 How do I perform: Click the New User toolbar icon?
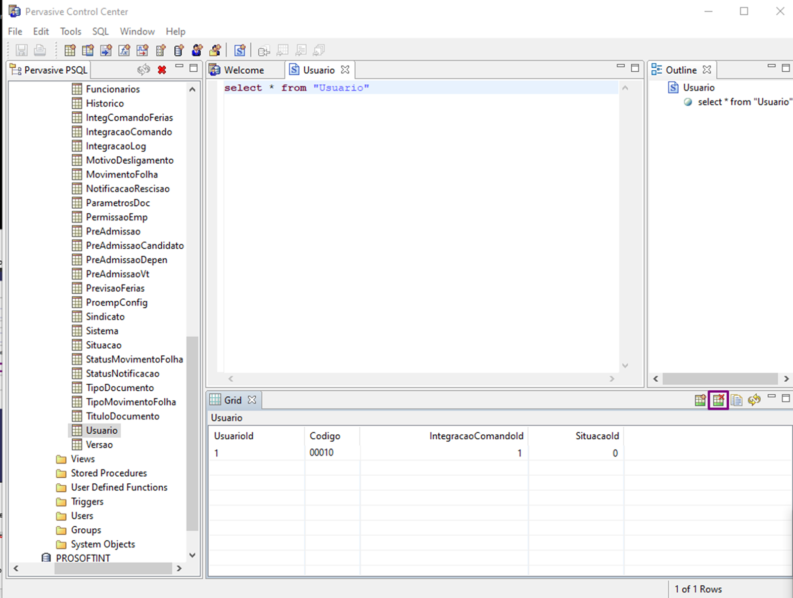(197, 50)
